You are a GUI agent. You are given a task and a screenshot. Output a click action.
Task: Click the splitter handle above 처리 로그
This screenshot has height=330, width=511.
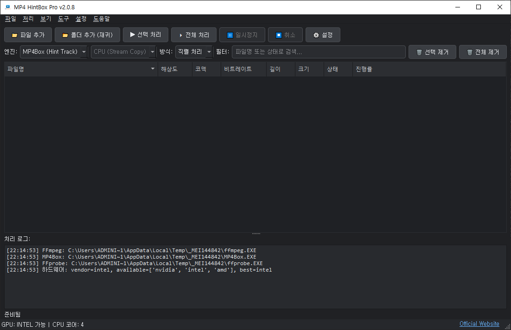tap(256, 234)
